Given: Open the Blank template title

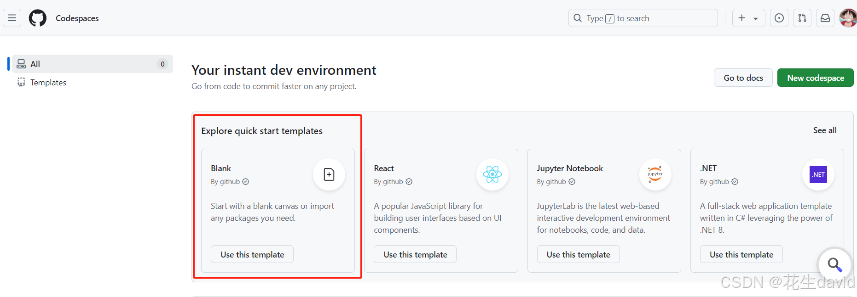Looking at the screenshot, I should 221,168.
